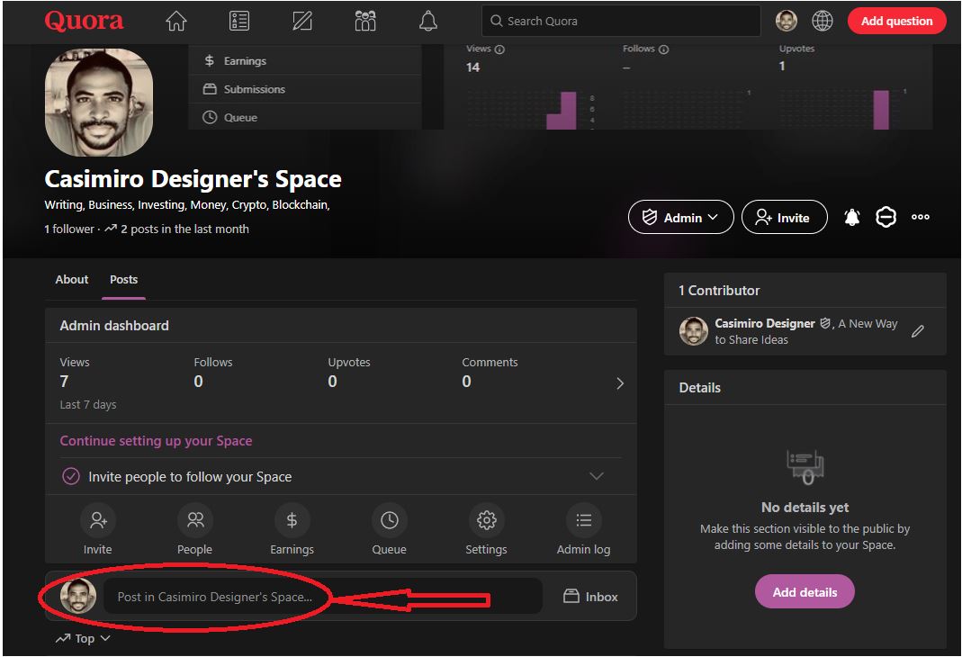Expand Invite people to follow row
Viewport: 962px width, 657px height.
[x=341, y=477]
